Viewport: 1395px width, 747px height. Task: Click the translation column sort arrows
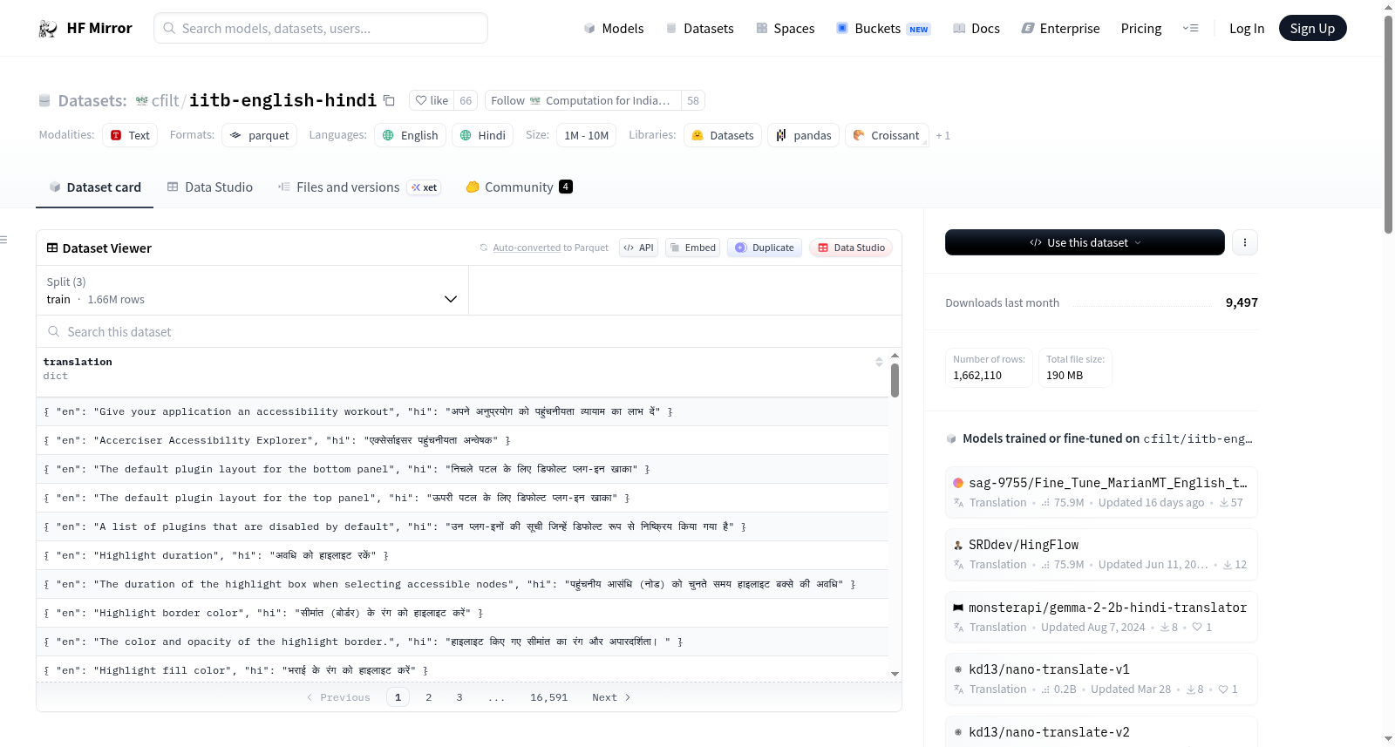[x=879, y=362]
